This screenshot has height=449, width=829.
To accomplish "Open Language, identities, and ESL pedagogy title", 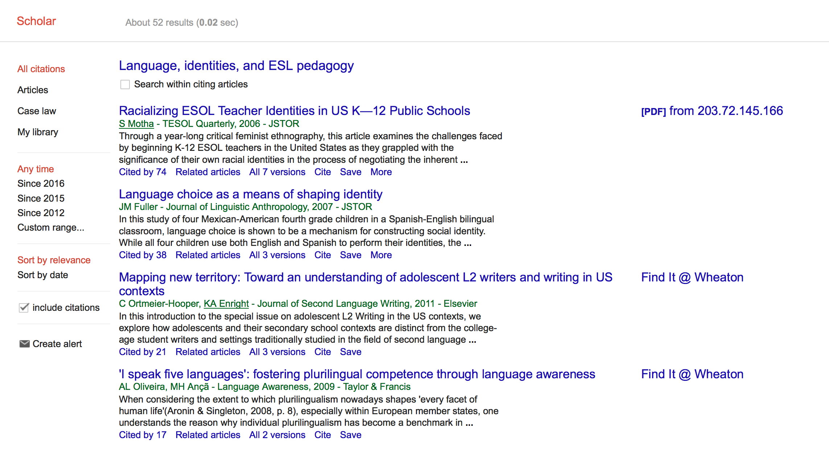I will [x=236, y=66].
